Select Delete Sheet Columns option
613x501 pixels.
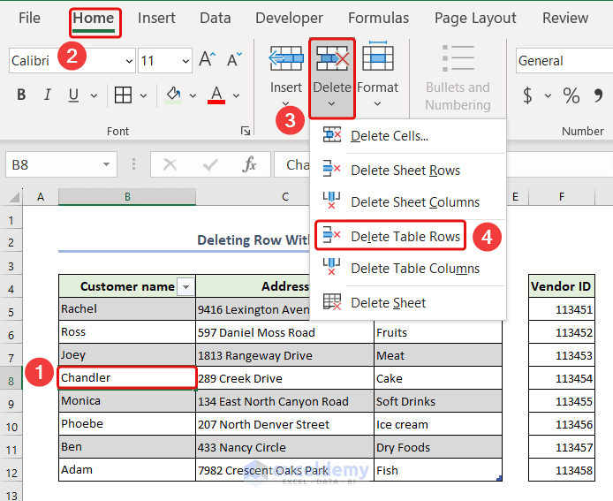click(414, 202)
